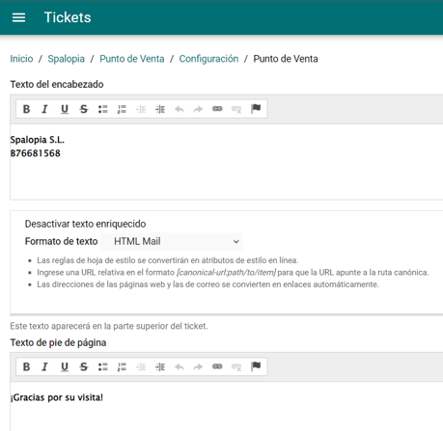The image size is (443, 431).
Task: Apply strikethrough in the header editor
Action: (x=84, y=109)
